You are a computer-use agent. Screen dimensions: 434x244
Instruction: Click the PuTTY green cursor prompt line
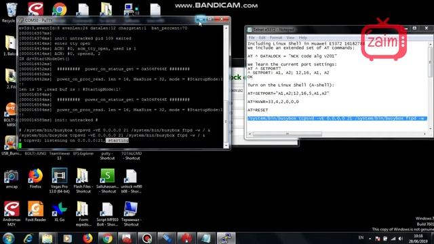click(20, 146)
